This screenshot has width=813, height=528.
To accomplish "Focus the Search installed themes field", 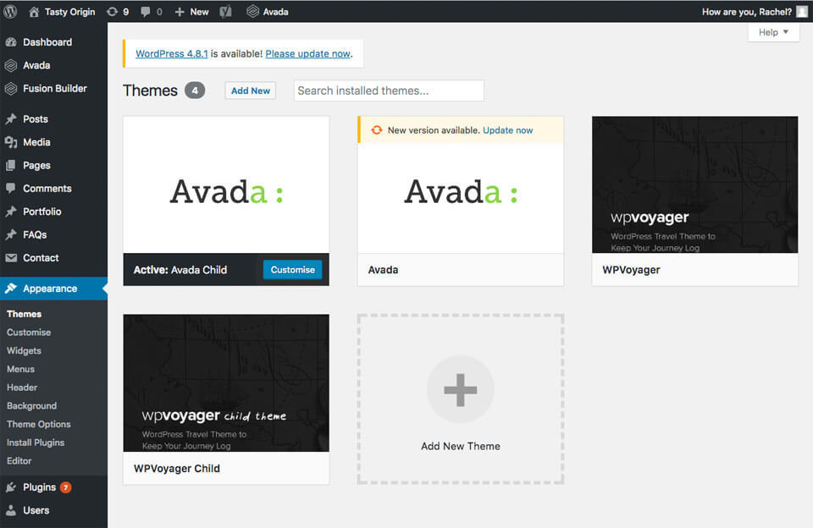I will [389, 91].
